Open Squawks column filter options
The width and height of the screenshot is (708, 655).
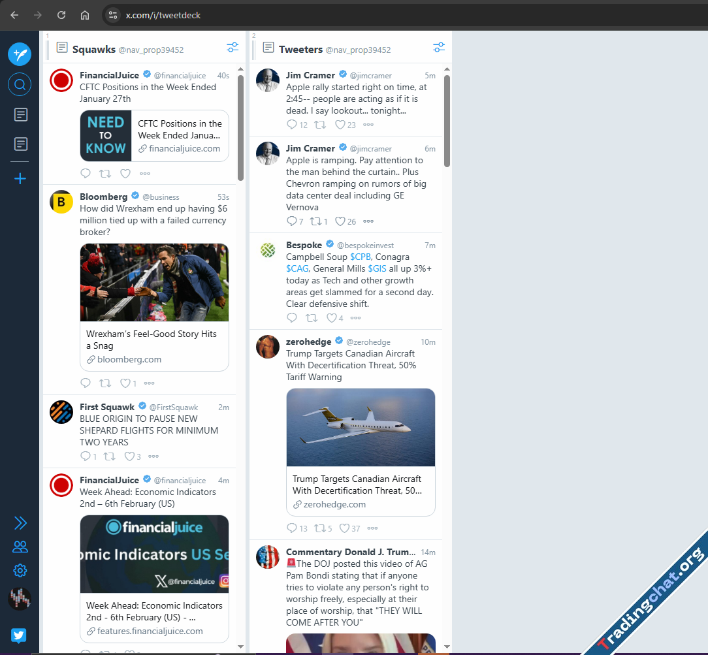tap(233, 48)
